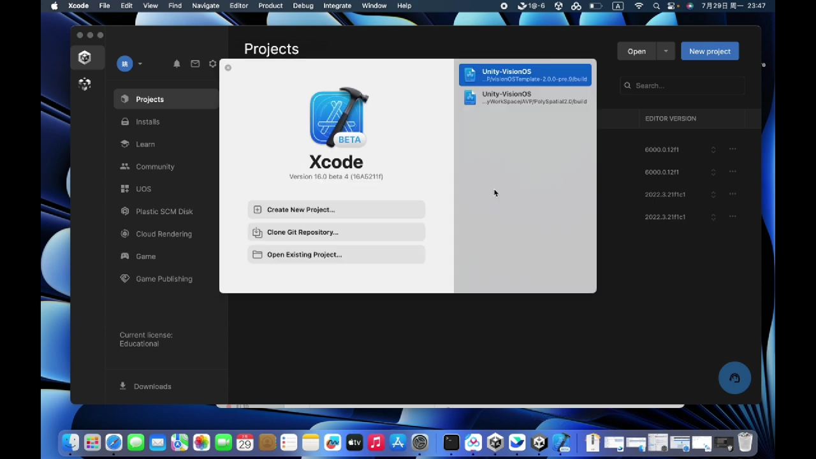
Task: Close the Xcode welcome window
Action: (228, 68)
